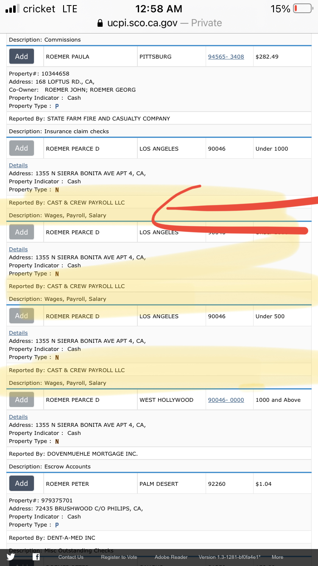Select Reported By DENT-A-MED INC
This screenshot has width=318, height=566.
tap(52, 538)
